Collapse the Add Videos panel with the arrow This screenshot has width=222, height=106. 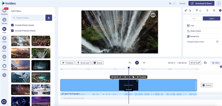click(x=55, y=18)
